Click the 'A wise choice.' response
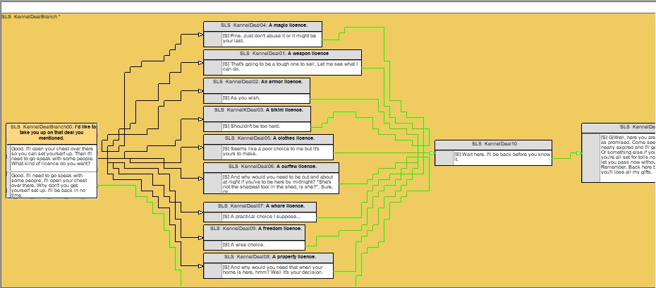 (263, 246)
